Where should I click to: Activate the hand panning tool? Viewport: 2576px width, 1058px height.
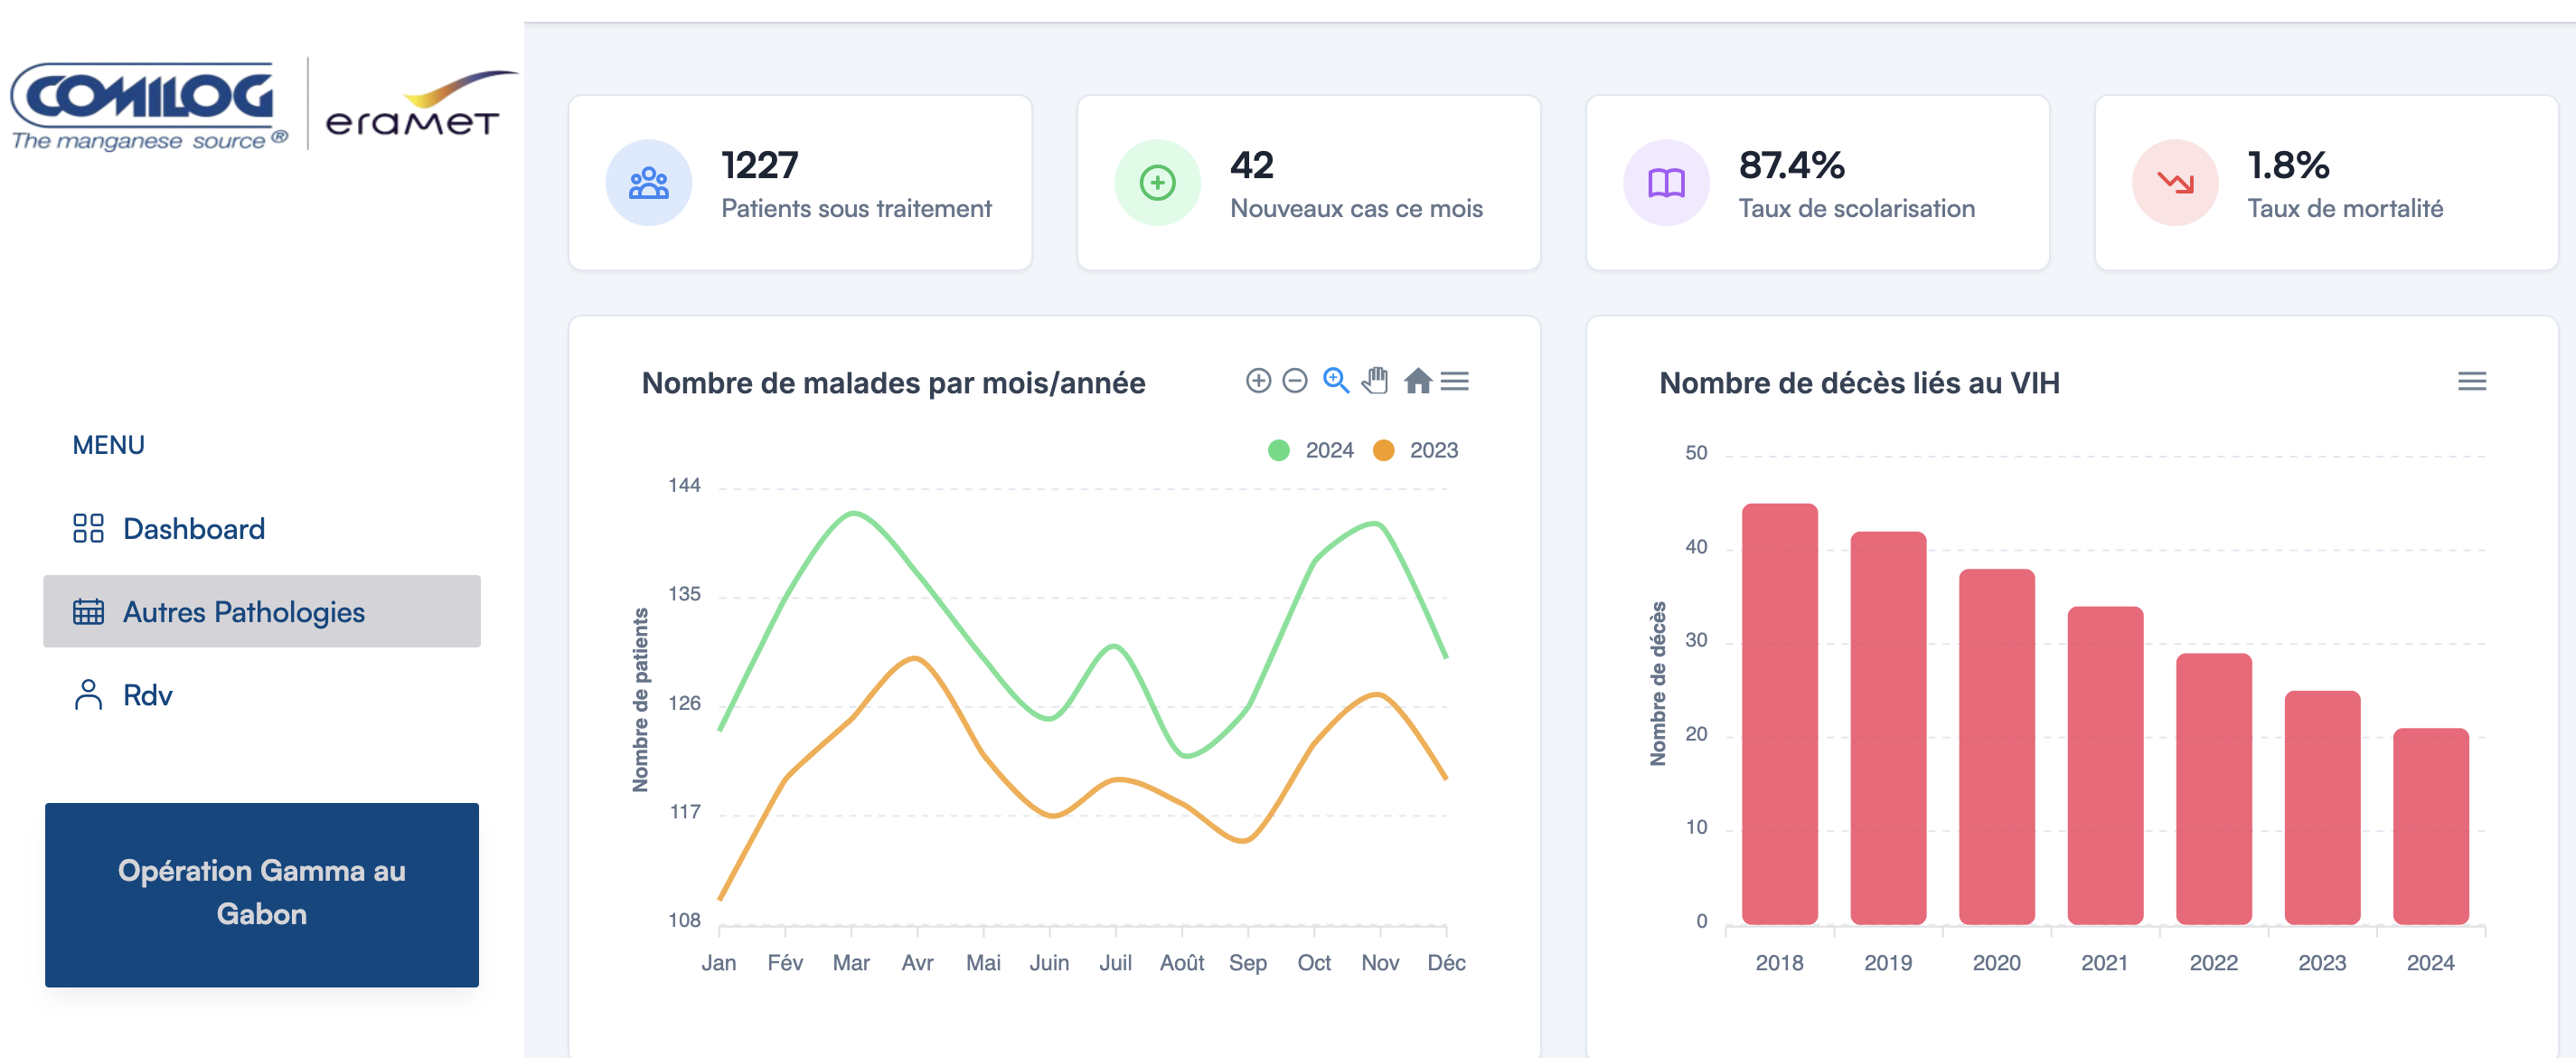pyautogui.click(x=1376, y=381)
